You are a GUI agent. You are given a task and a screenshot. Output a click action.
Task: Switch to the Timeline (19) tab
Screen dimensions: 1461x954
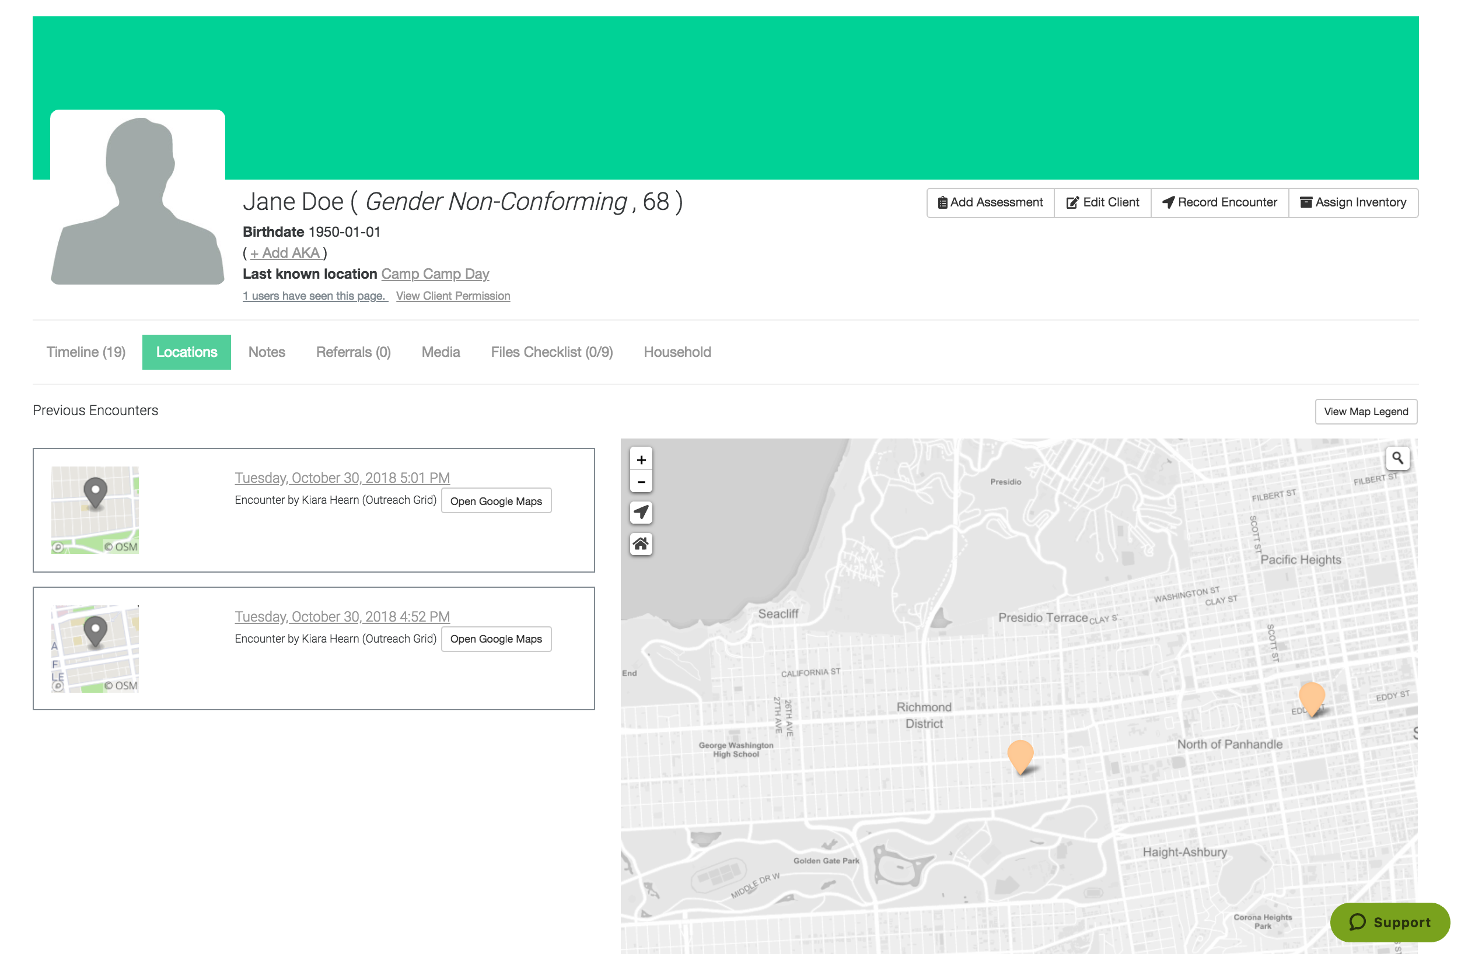point(86,352)
